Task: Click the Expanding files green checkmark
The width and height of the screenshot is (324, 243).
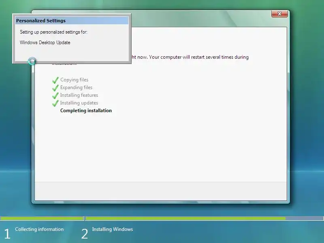Action: tap(55, 88)
